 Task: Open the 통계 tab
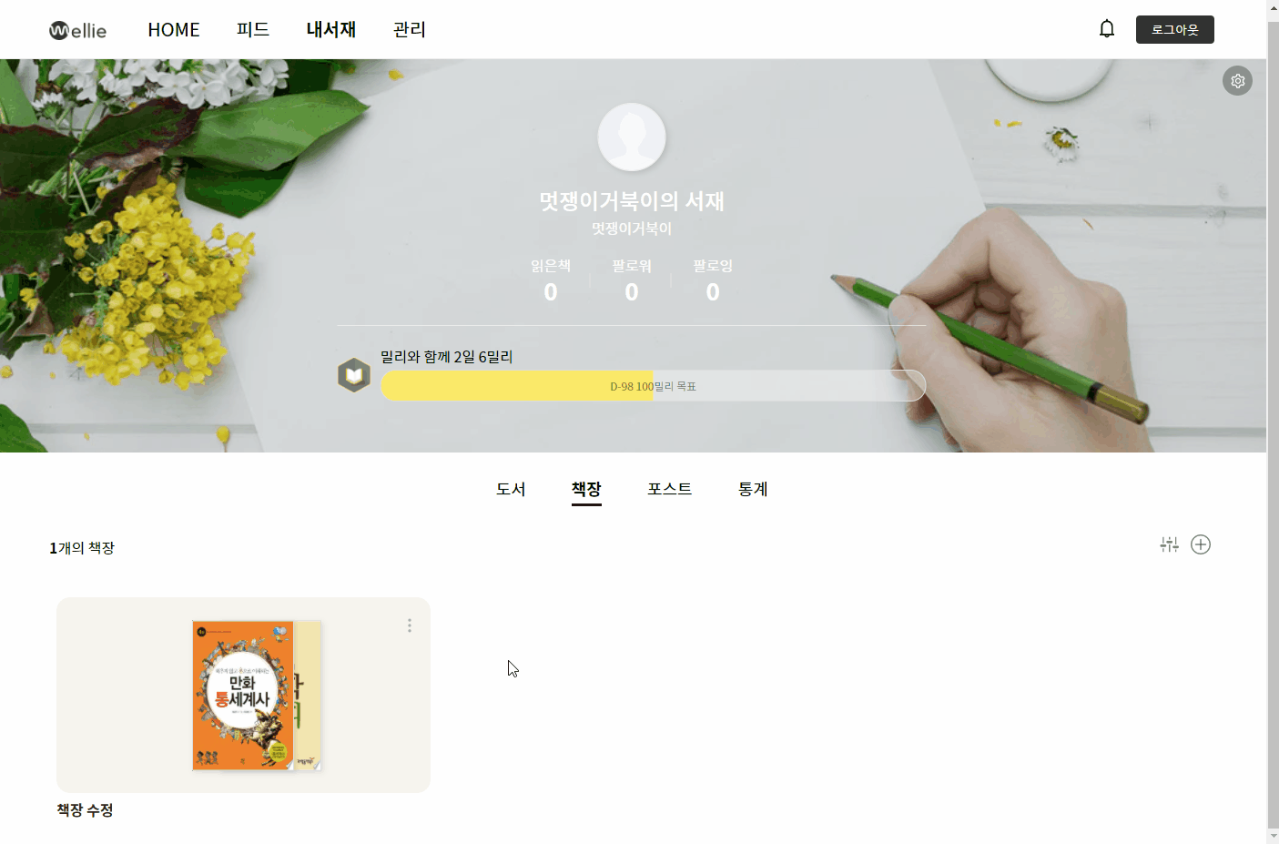[753, 489]
